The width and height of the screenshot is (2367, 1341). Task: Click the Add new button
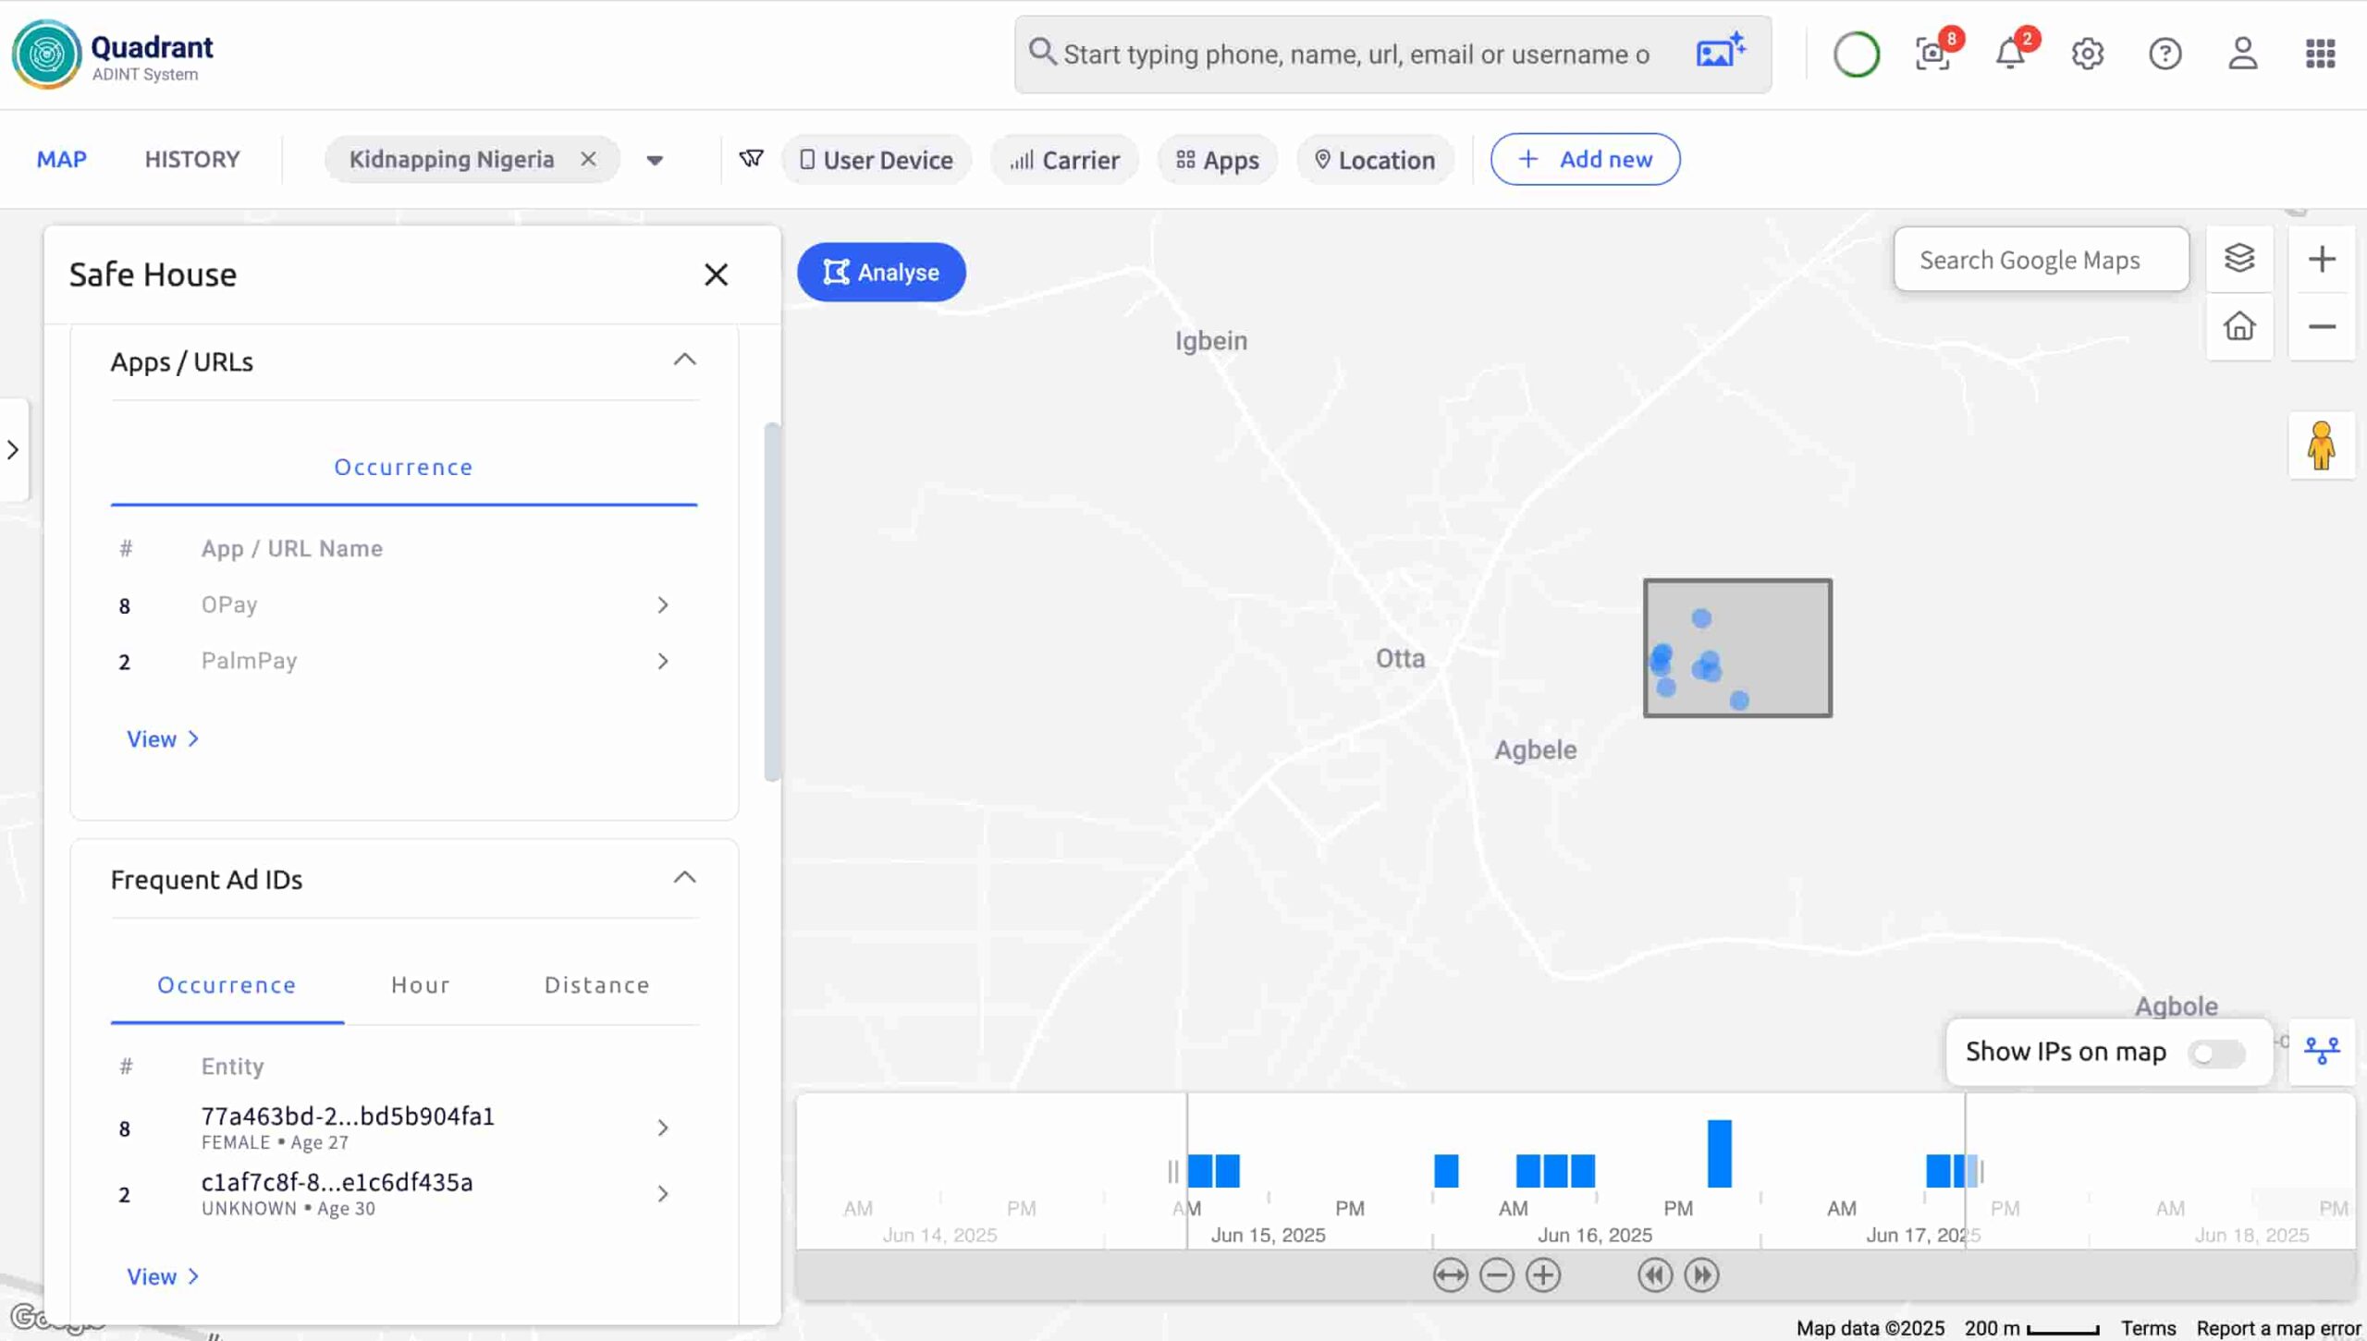pos(1585,159)
